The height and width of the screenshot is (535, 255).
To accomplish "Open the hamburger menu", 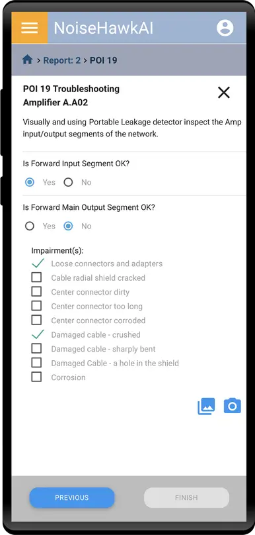I will pos(30,28).
